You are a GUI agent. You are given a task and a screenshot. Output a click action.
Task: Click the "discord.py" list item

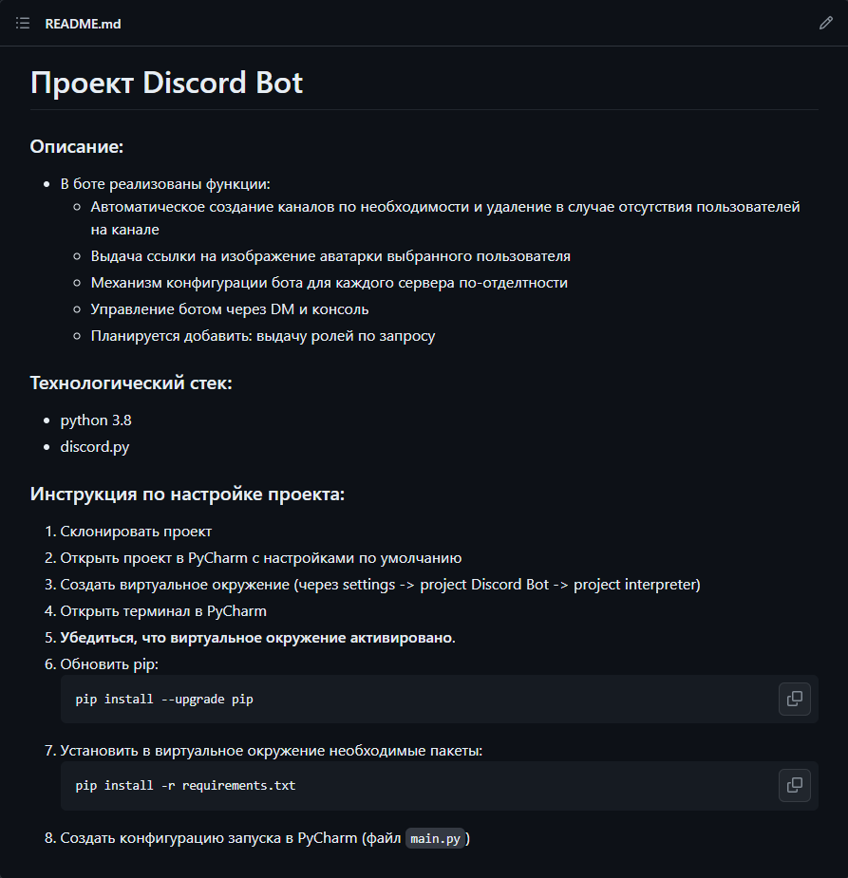tap(95, 447)
